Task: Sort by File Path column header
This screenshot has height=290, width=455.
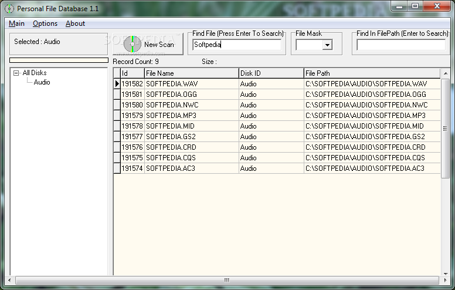Action: 372,73
